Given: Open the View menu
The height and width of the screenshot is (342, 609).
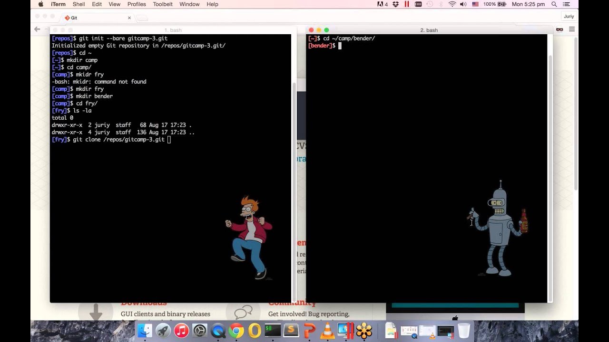Looking at the screenshot, I should click(115, 4).
